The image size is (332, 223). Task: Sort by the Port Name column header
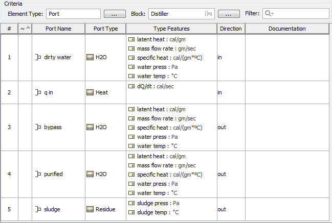point(58,29)
